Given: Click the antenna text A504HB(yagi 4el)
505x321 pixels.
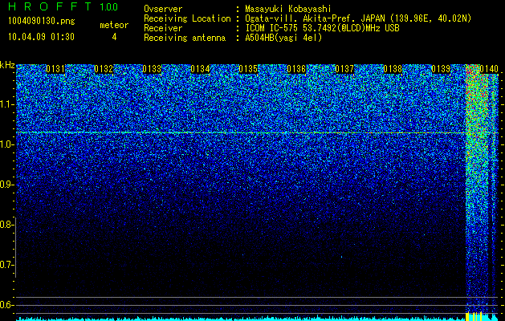Looking at the screenshot, I should tap(283, 38).
